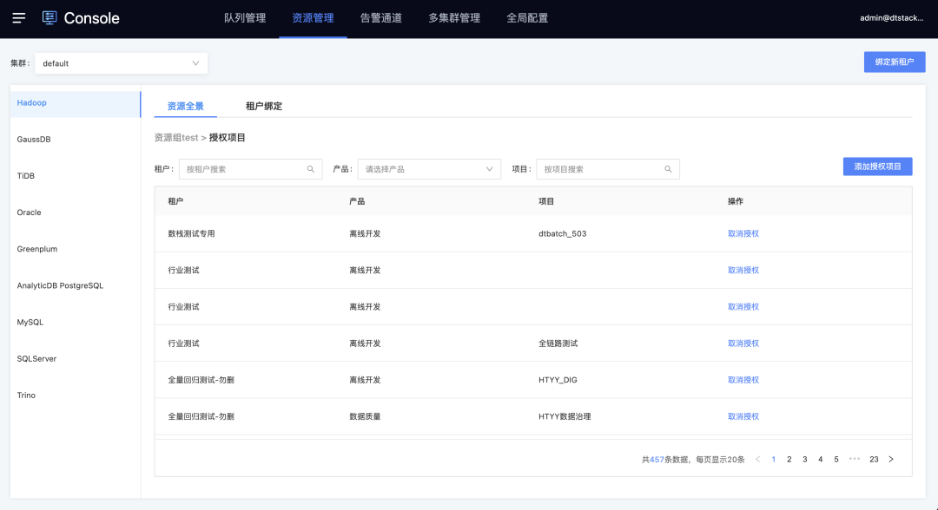Click the 项目 column header
938x510 pixels.
click(546, 201)
